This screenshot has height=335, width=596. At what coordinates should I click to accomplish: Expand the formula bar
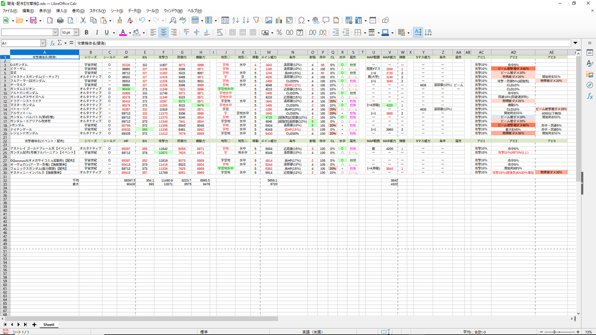(576, 43)
